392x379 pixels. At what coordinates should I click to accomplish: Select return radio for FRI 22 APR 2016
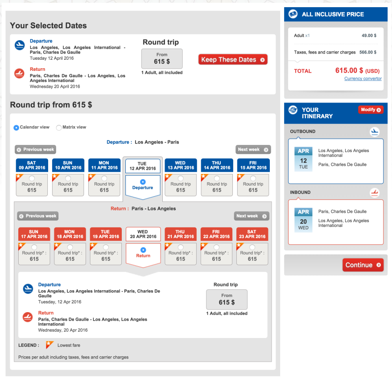[216, 247]
